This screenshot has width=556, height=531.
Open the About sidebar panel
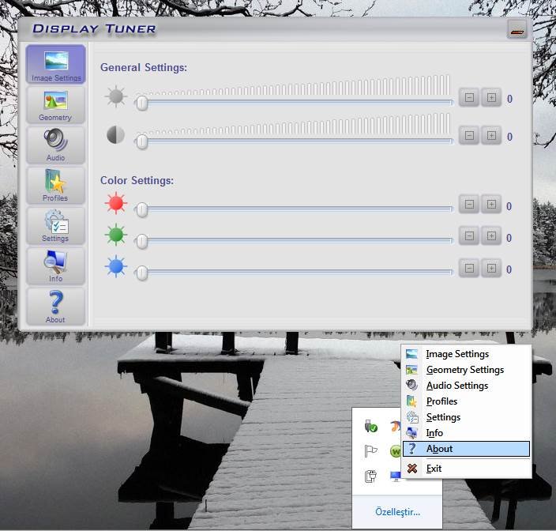click(55, 307)
